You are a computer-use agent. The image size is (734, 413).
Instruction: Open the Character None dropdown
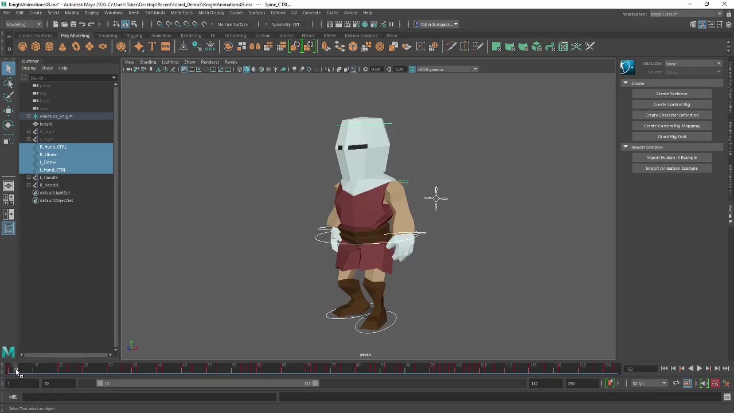tap(693, 64)
